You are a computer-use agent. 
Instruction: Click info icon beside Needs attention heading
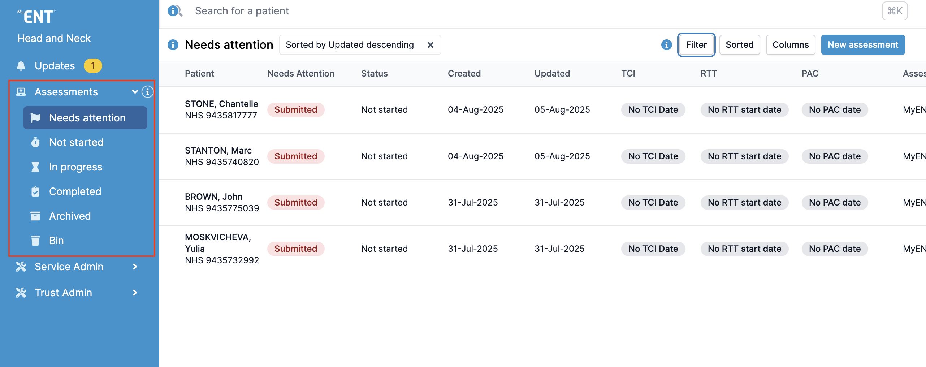(173, 45)
